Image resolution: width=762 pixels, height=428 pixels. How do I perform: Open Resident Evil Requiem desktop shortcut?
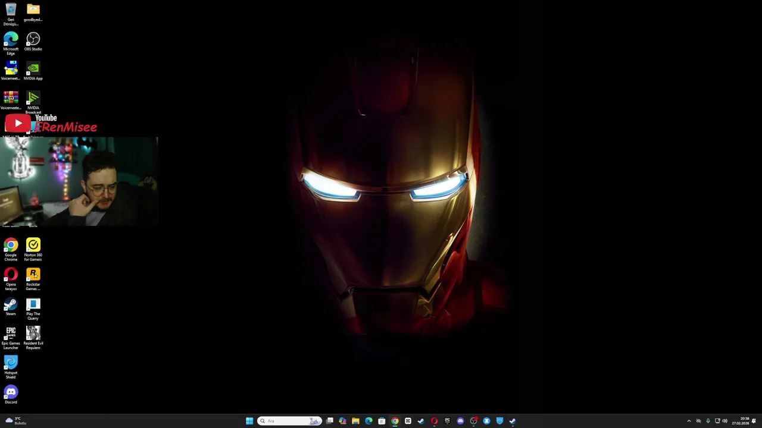33,338
